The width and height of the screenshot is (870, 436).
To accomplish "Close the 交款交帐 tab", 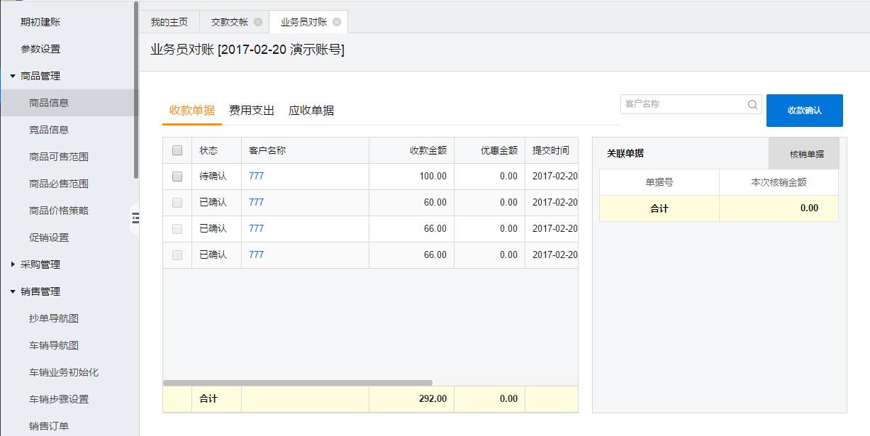I will (x=258, y=22).
